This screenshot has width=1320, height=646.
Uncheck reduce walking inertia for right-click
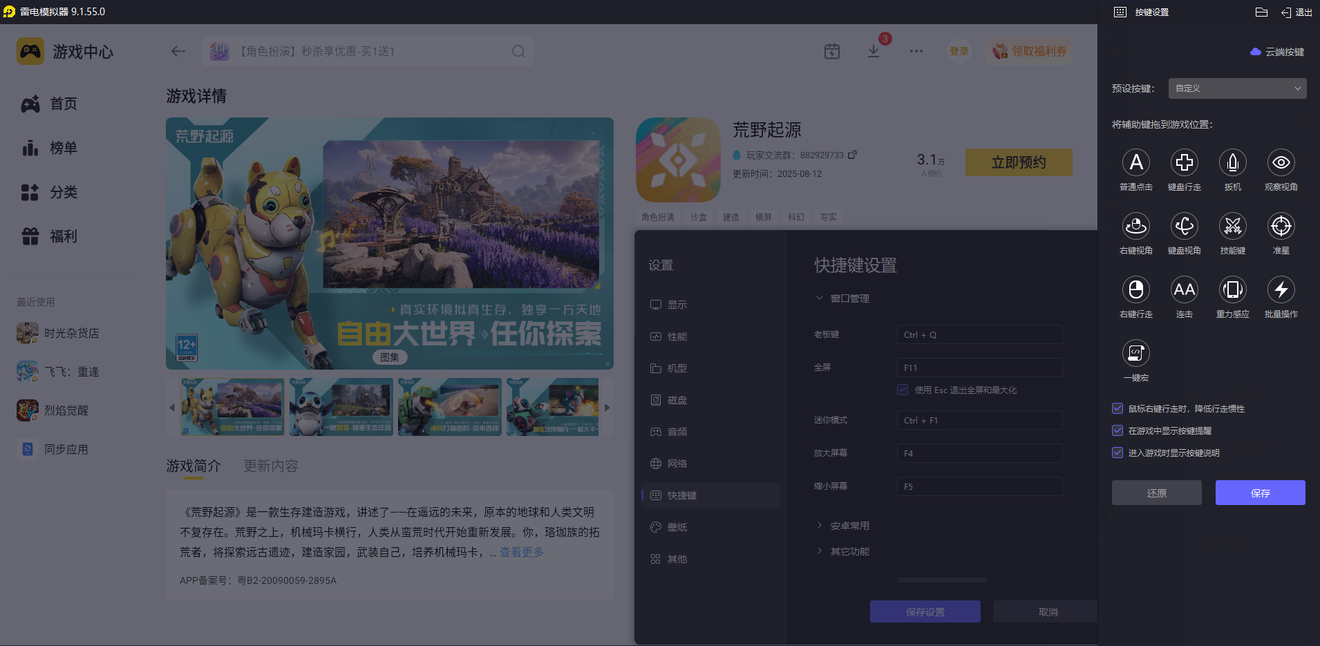[x=1118, y=408]
